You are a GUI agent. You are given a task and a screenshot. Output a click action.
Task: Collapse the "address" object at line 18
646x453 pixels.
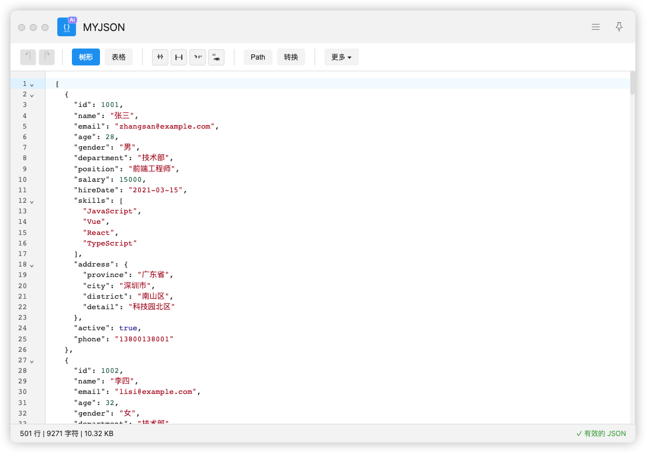pyautogui.click(x=32, y=265)
